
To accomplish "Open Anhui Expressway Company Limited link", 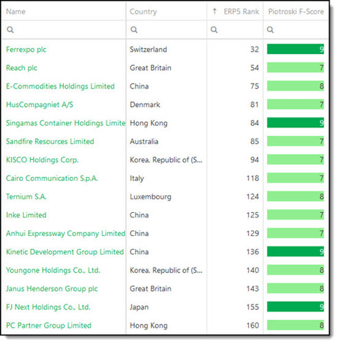I will (x=66, y=233).
